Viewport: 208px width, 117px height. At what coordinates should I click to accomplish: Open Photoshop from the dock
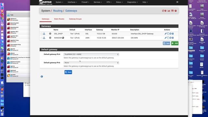coord(2,61)
